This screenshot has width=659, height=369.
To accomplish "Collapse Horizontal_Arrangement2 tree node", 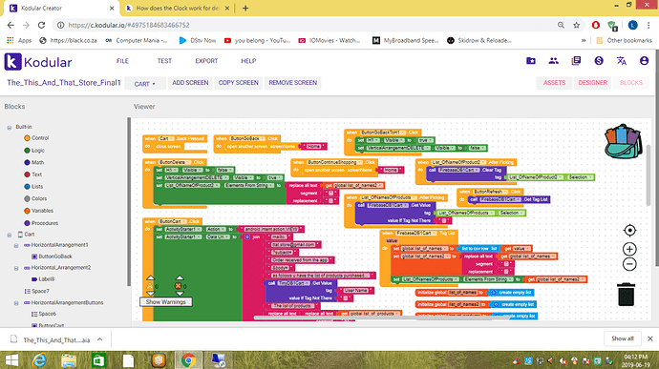I will pyautogui.click(x=16, y=268).
